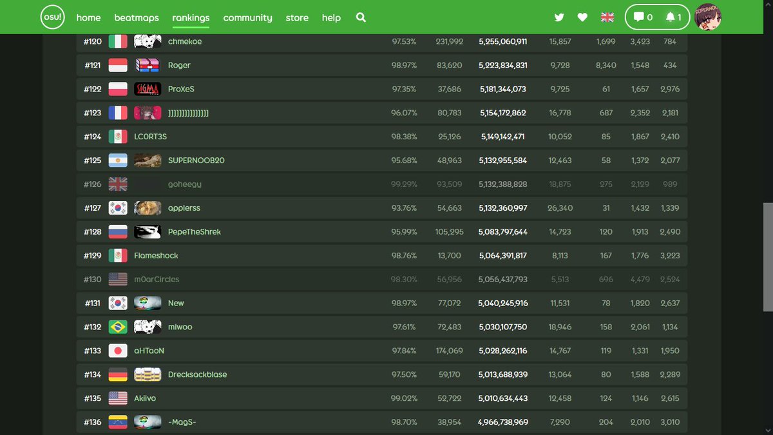Open ProXeS player profile
The image size is (773, 435).
[181, 89]
